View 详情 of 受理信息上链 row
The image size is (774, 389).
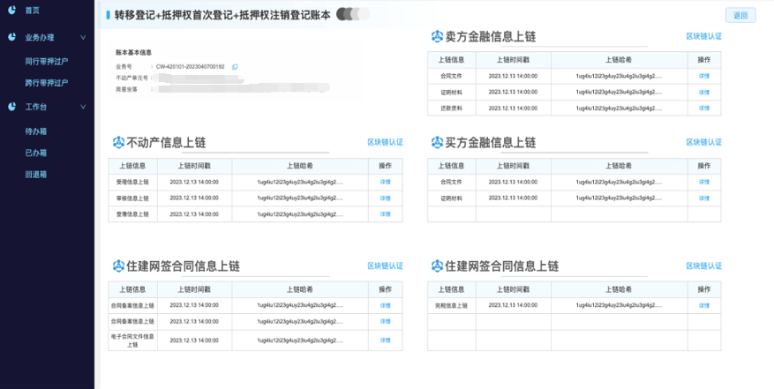(x=385, y=182)
